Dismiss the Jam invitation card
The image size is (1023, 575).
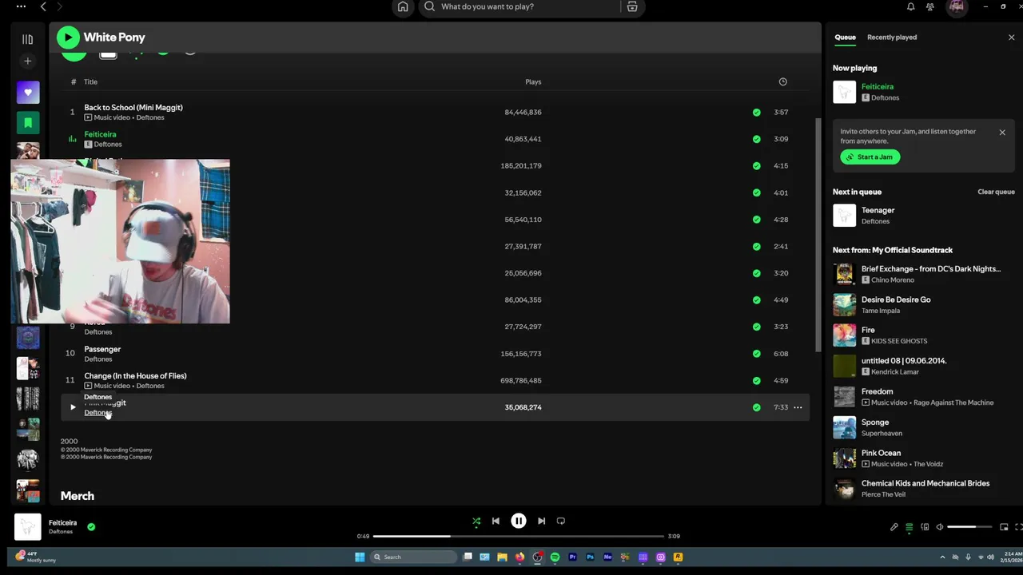[1002, 133]
